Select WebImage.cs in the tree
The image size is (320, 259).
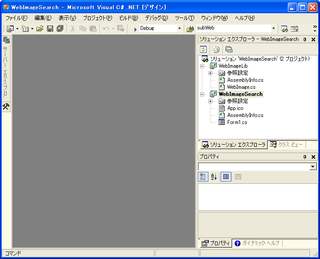click(x=241, y=87)
